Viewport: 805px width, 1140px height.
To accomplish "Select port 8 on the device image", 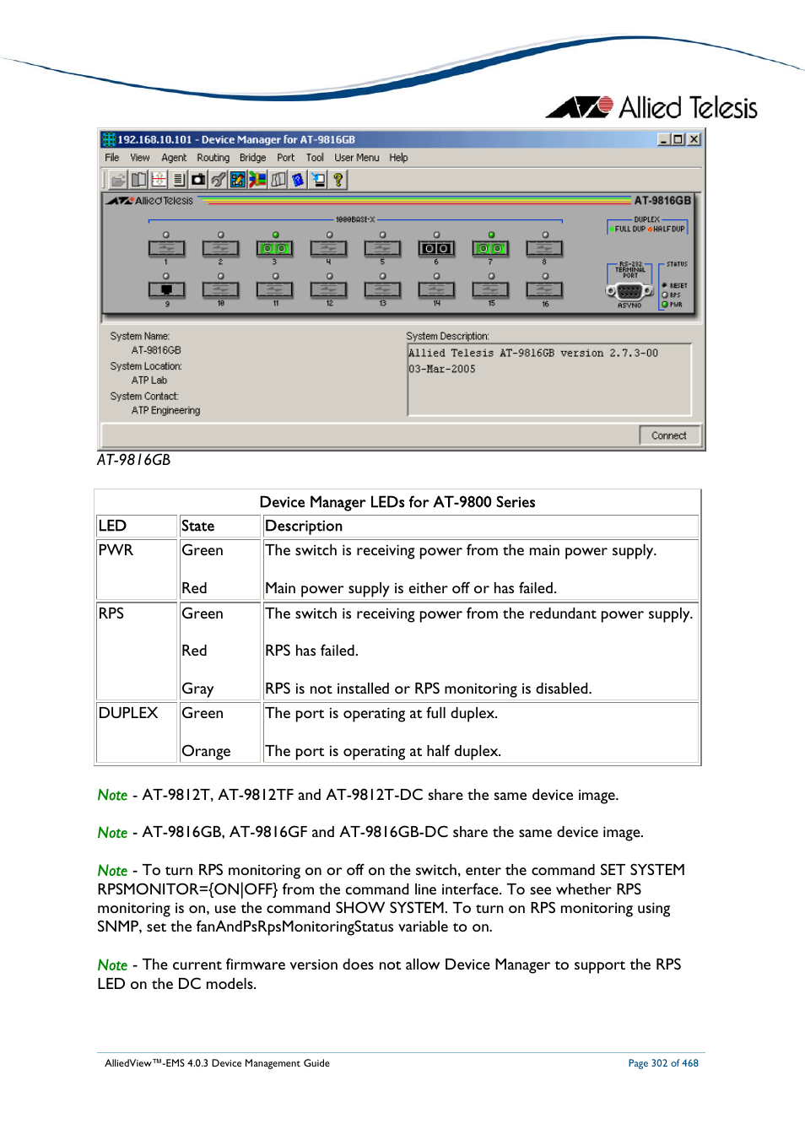I will [544, 248].
